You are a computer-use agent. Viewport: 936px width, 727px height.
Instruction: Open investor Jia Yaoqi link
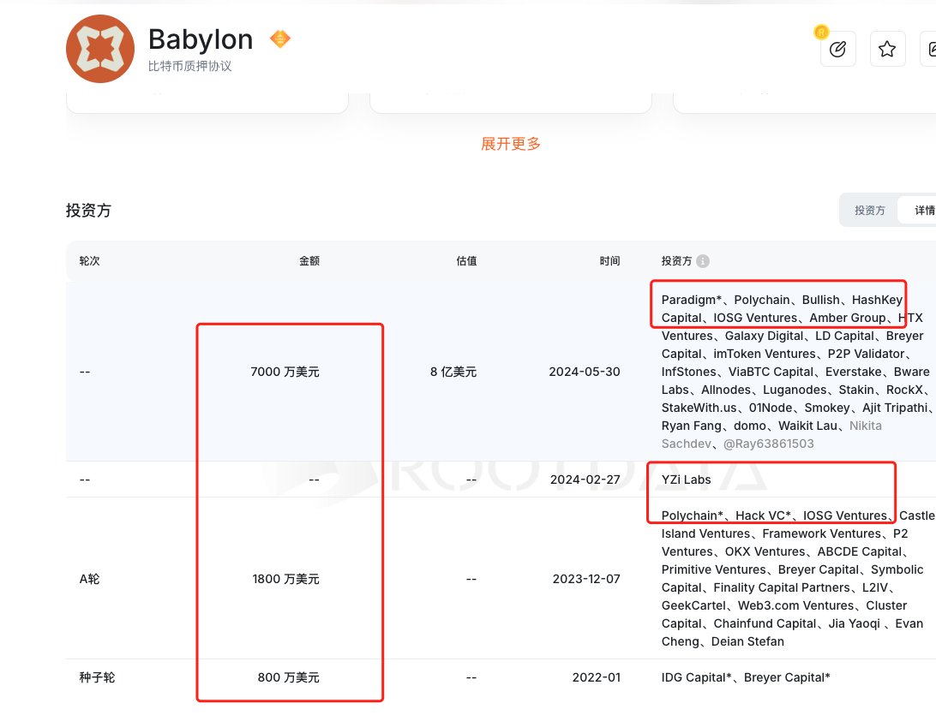(855, 623)
